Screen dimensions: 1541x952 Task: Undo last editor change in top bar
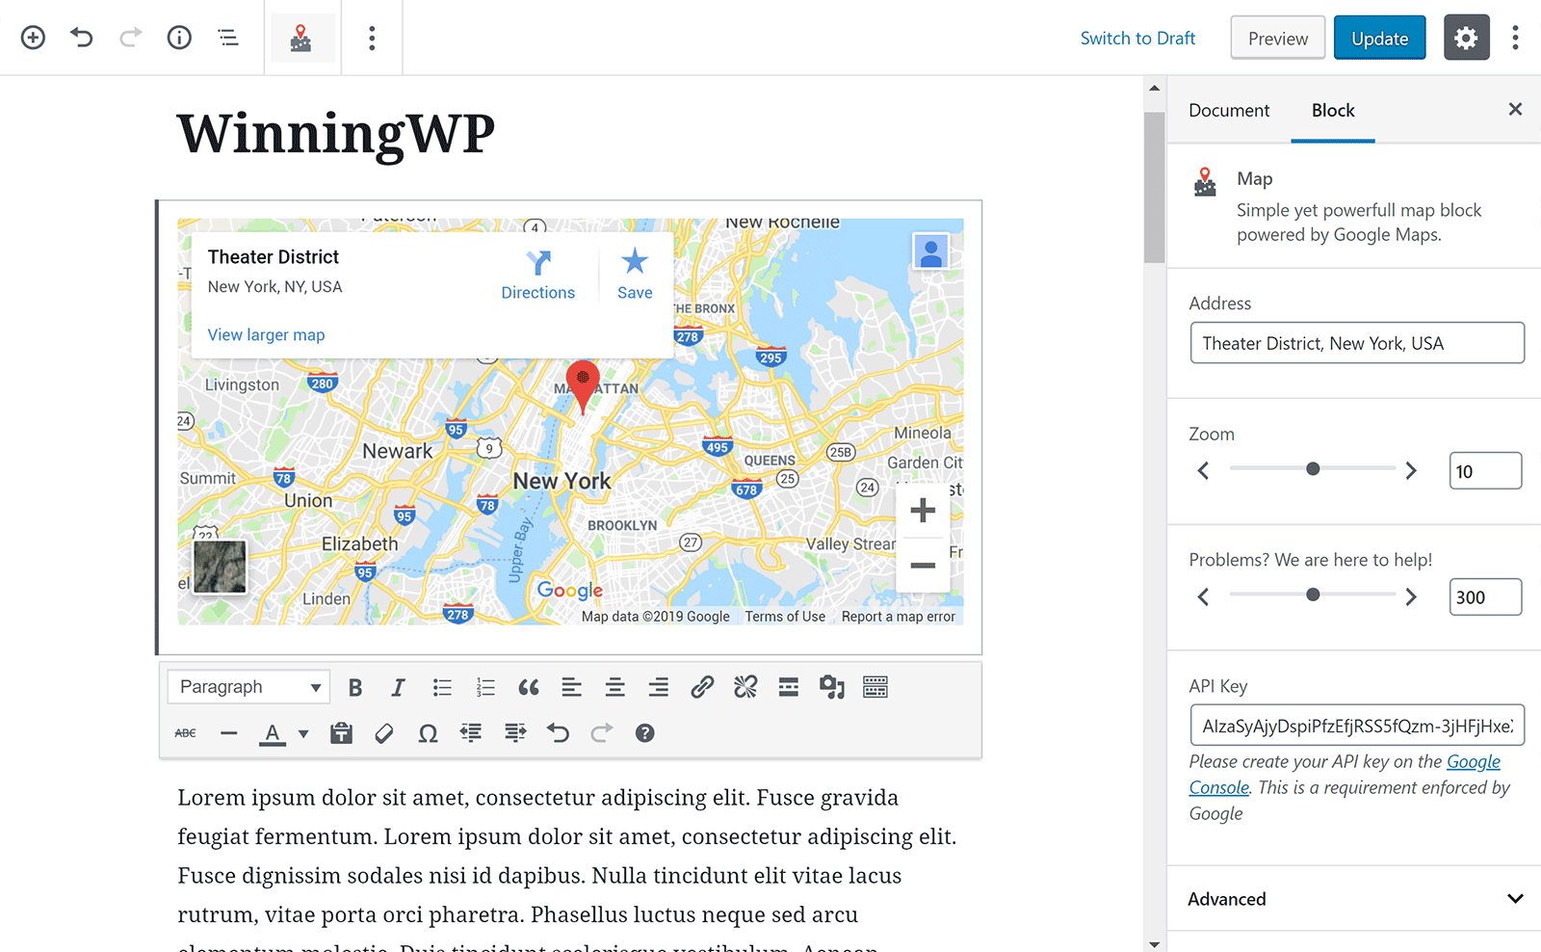pos(82,38)
